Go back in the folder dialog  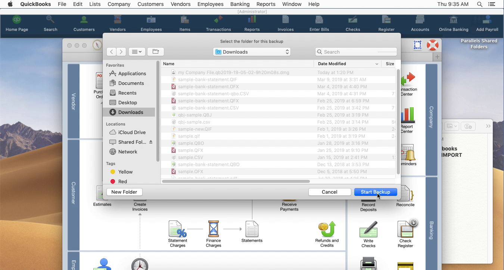pyautogui.click(x=112, y=52)
